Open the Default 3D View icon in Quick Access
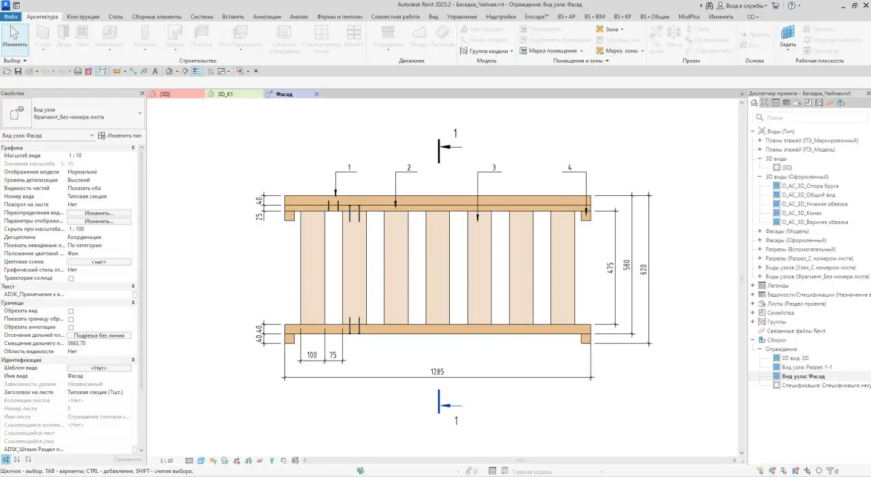Viewport: 871px width, 477px height. [169, 71]
